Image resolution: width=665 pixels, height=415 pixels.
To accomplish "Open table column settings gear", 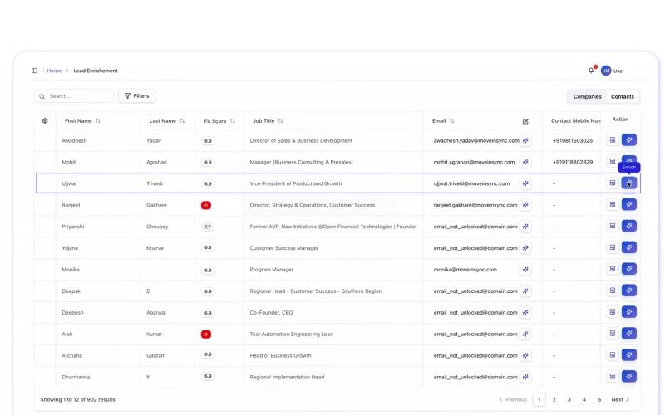I will pyautogui.click(x=45, y=120).
